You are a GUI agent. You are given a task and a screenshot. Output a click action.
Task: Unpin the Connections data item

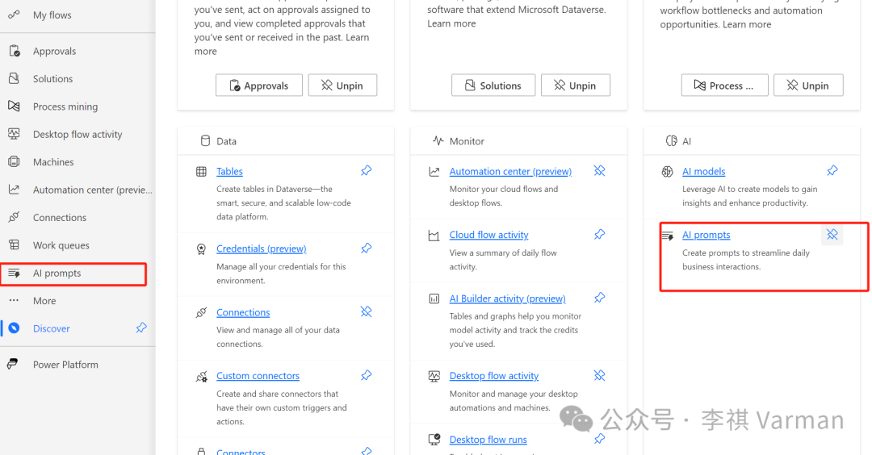click(x=366, y=311)
